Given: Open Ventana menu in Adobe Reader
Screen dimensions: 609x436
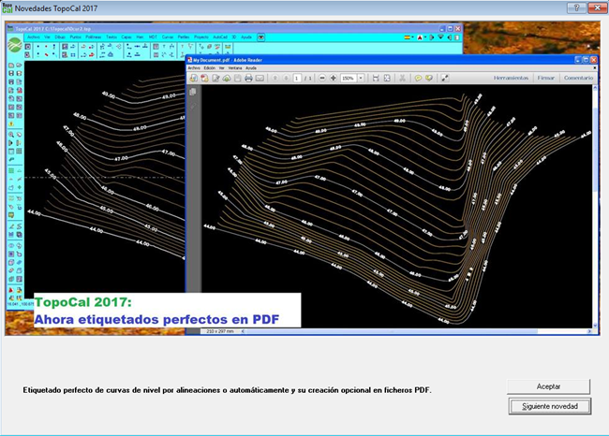Looking at the screenshot, I should [x=235, y=68].
